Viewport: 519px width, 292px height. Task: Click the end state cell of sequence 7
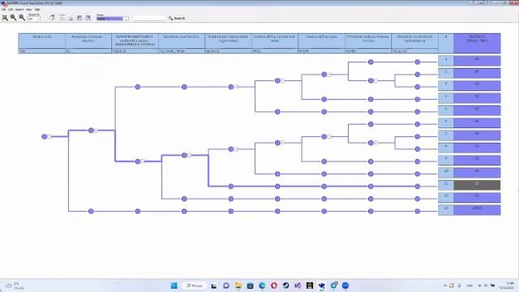[x=477, y=135]
